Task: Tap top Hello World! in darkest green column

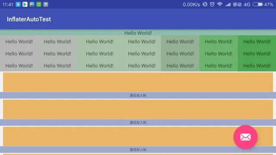Action: pyautogui.click(x=257, y=42)
